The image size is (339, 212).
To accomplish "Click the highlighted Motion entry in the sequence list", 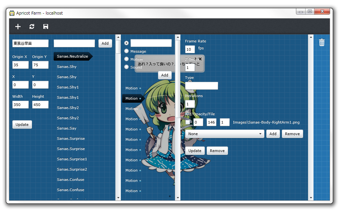I will click(x=133, y=98).
